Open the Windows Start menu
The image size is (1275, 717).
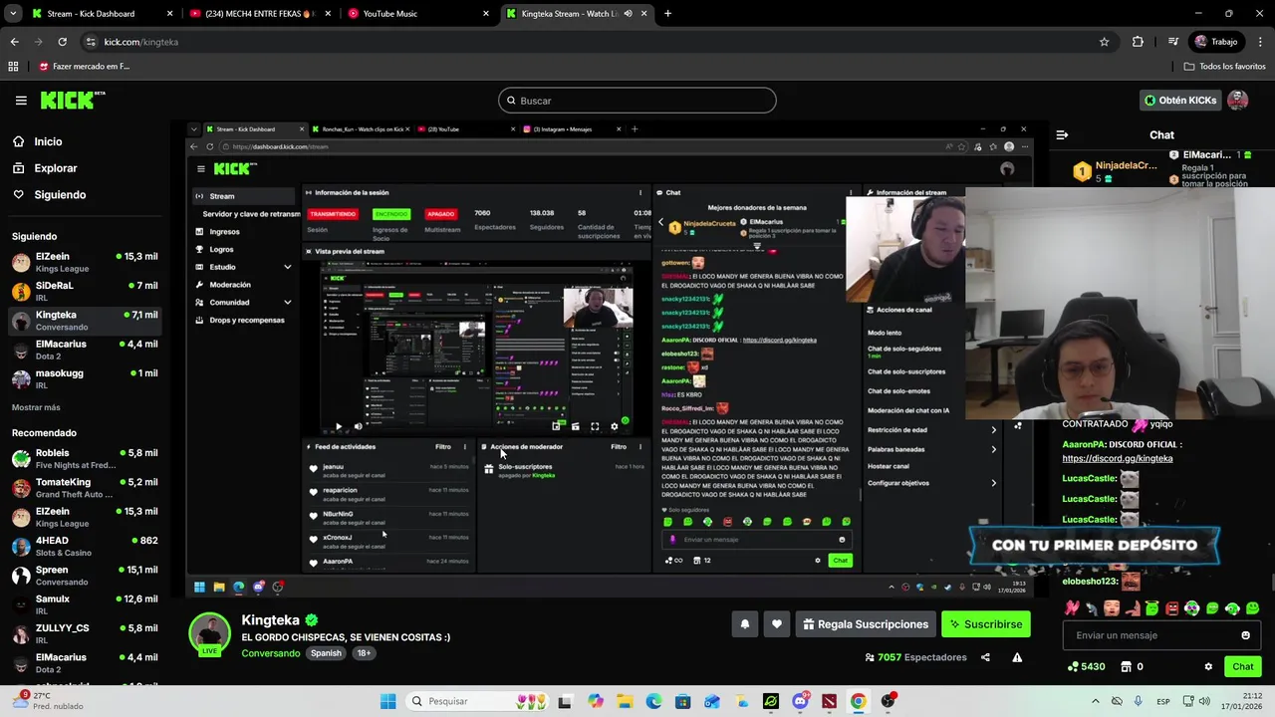point(387,701)
